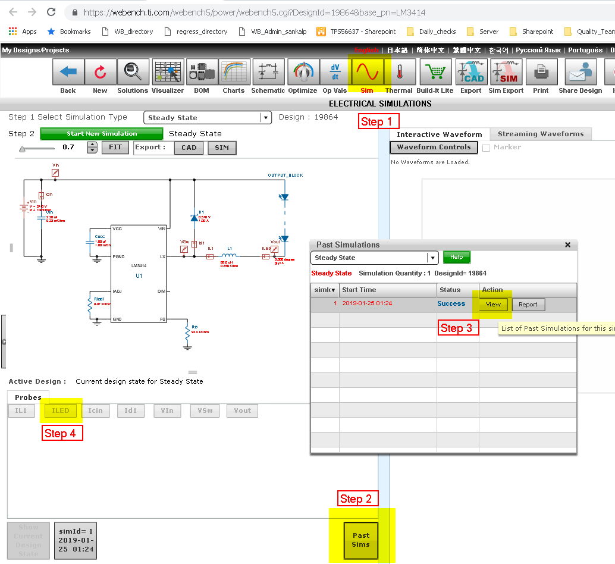Select the Probes tab

tap(28, 397)
